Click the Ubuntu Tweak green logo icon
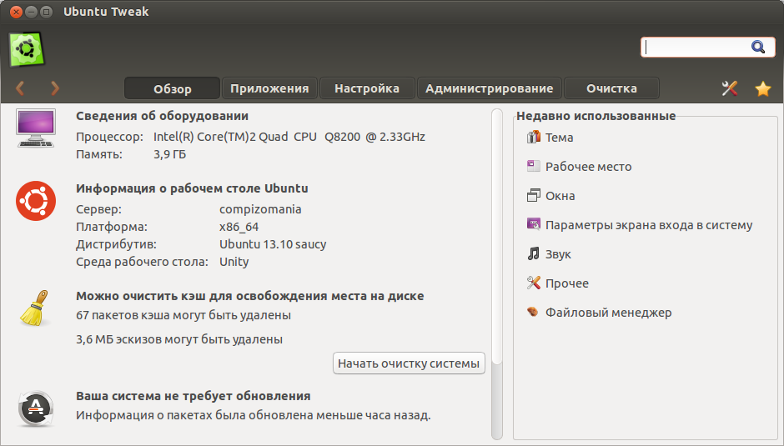 pos(27,49)
